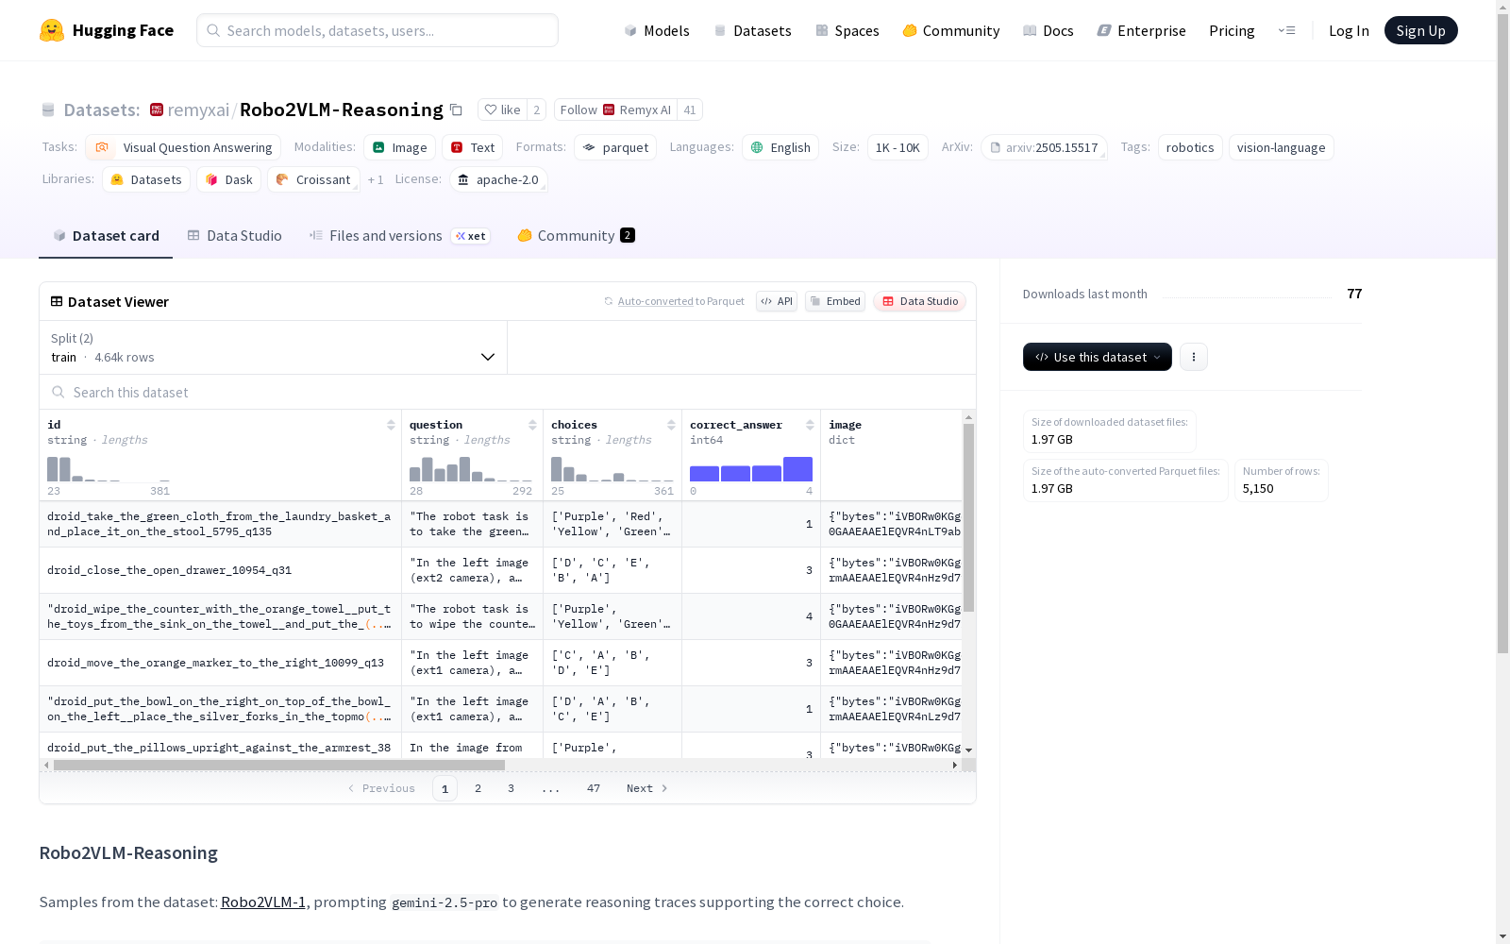Image resolution: width=1510 pixels, height=944 pixels.
Task: Click the robotics tag
Action: 1190,147
